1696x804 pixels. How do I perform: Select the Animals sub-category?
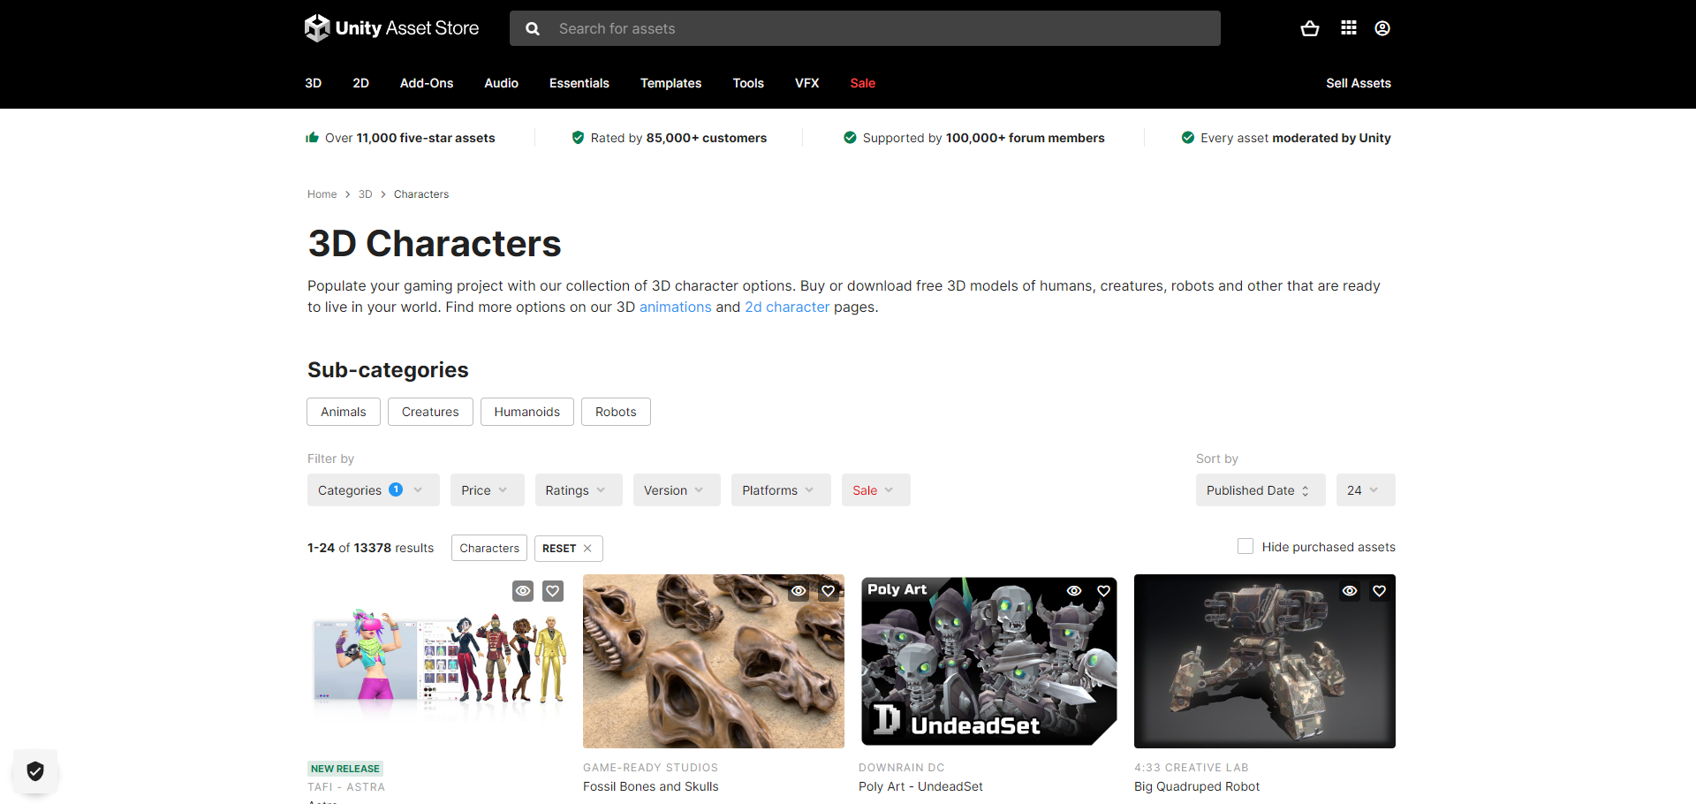(x=344, y=412)
